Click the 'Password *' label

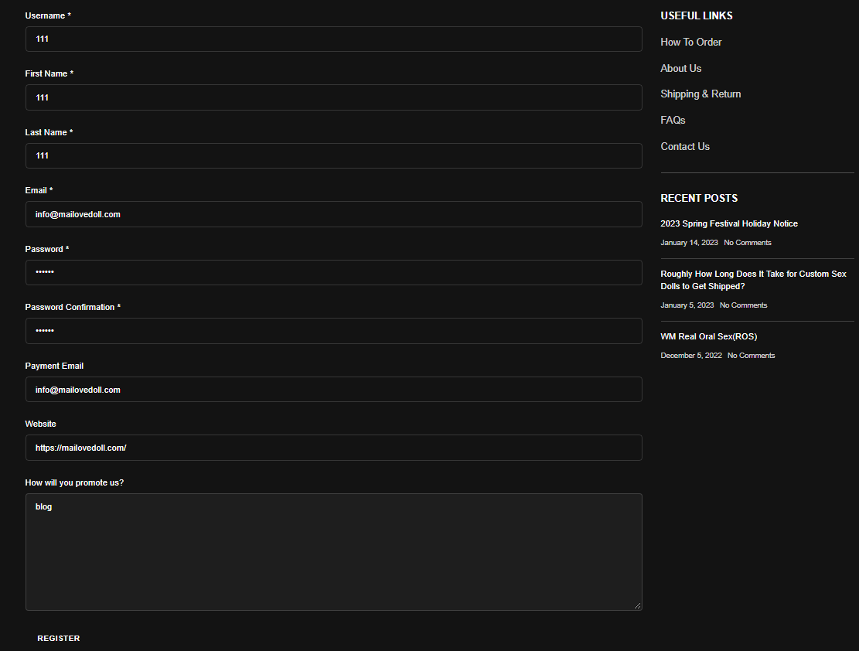point(47,249)
